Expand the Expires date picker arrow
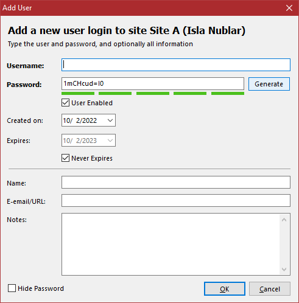The height and width of the screenshot is (303, 299). pos(110,141)
